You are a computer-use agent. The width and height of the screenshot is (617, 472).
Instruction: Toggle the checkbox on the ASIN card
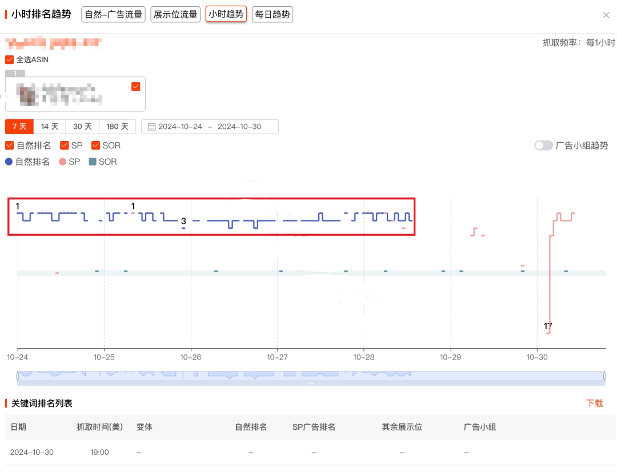point(135,86)
